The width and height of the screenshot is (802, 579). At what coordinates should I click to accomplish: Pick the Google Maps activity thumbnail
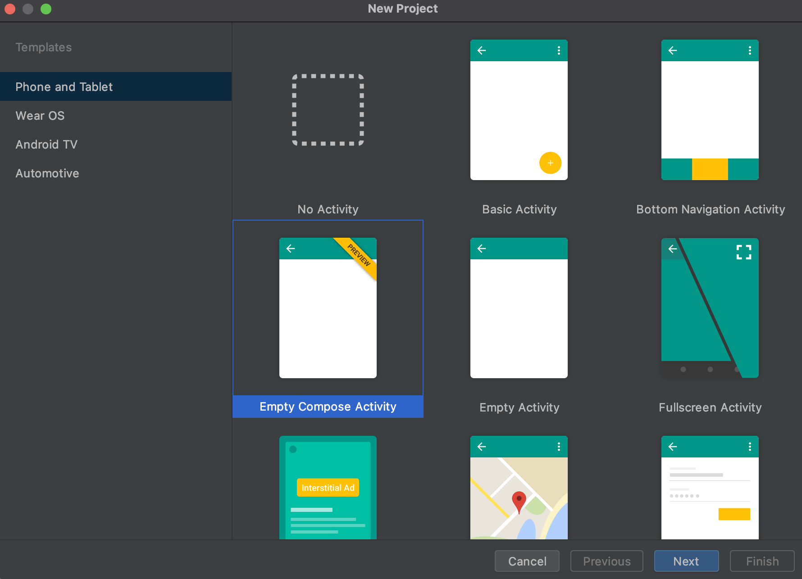(x=519, y=488)
